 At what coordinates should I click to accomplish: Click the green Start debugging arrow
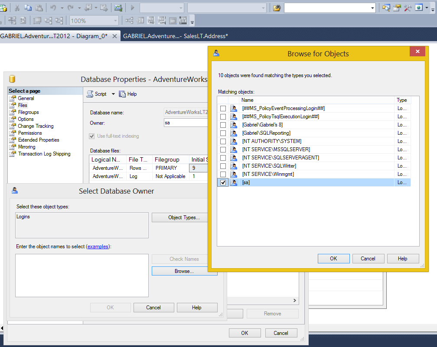coord(133,8)
